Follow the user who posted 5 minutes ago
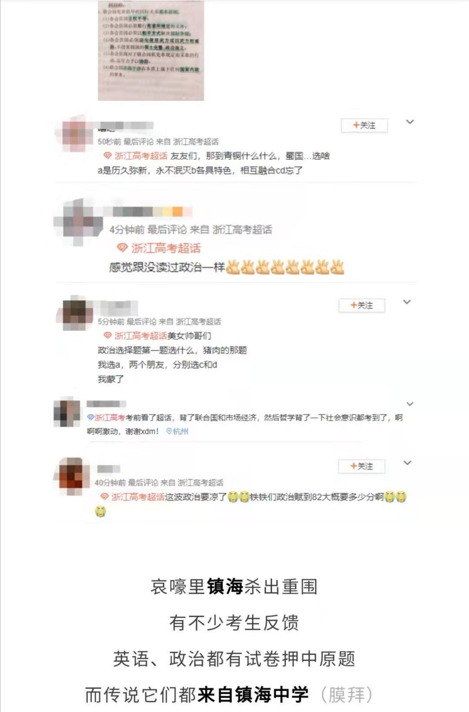The image size is (469, 712). 362,305
